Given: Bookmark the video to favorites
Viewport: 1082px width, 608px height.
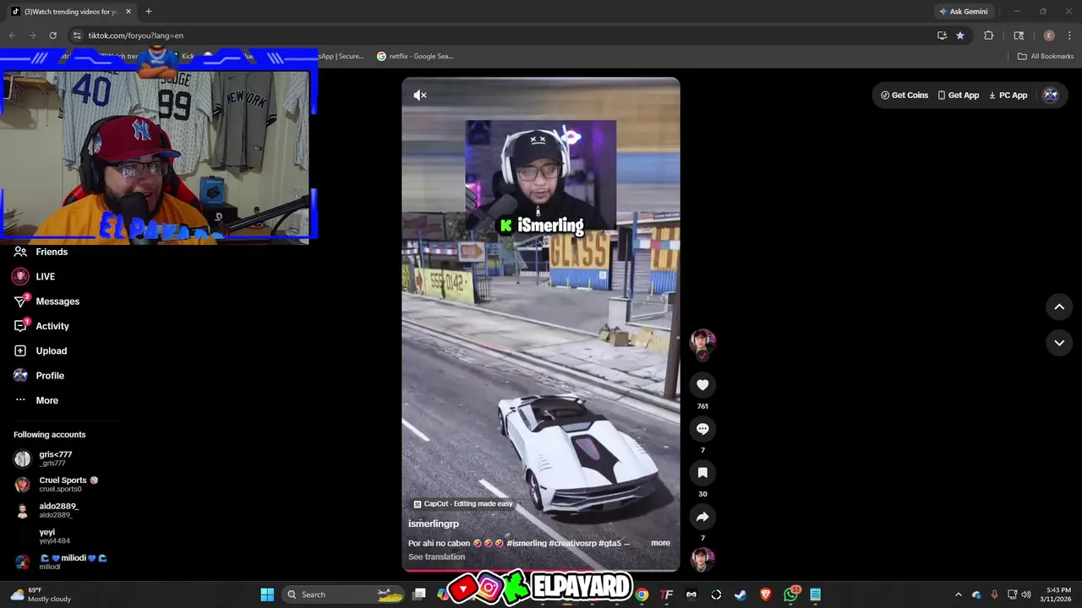Looking at the screenshot, I should tap(702, 473).
